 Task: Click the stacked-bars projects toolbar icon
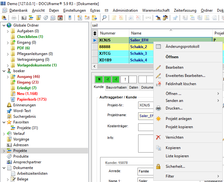tap(31, 18)
